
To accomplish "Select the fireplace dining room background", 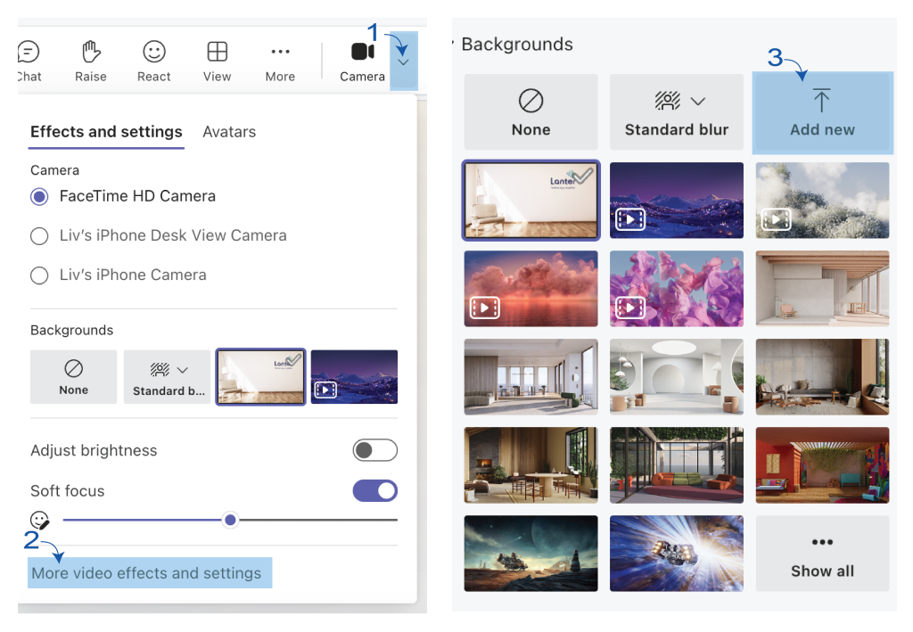I will click(x=531, y=465).
